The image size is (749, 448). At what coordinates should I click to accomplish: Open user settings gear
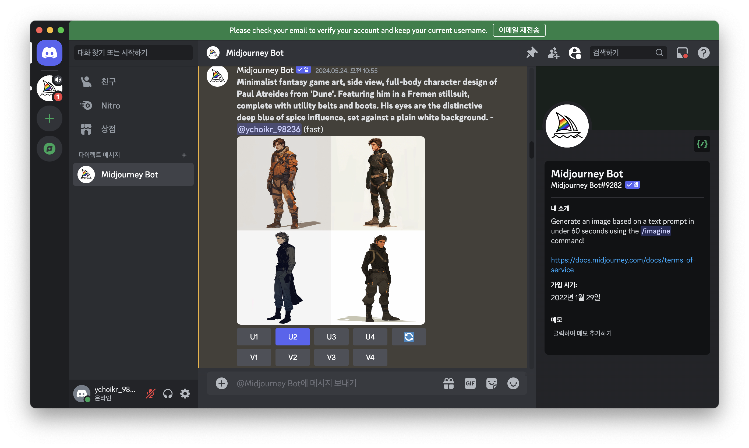185,393
